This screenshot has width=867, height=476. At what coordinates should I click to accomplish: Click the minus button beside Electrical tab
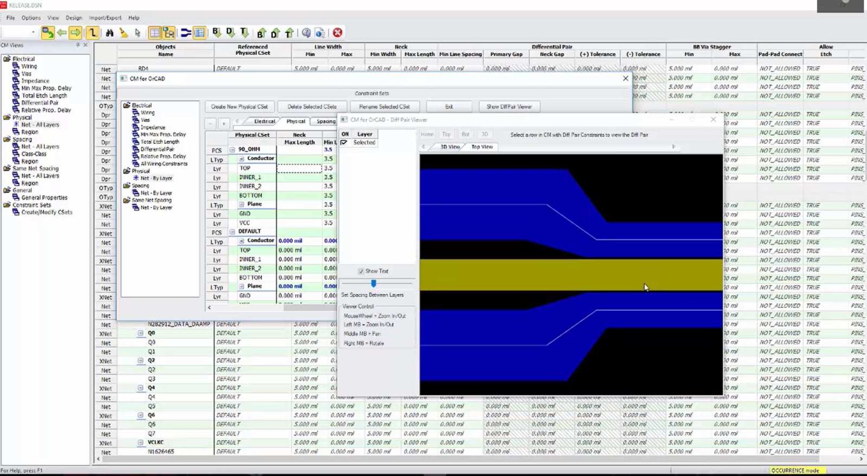coord(210,123)
